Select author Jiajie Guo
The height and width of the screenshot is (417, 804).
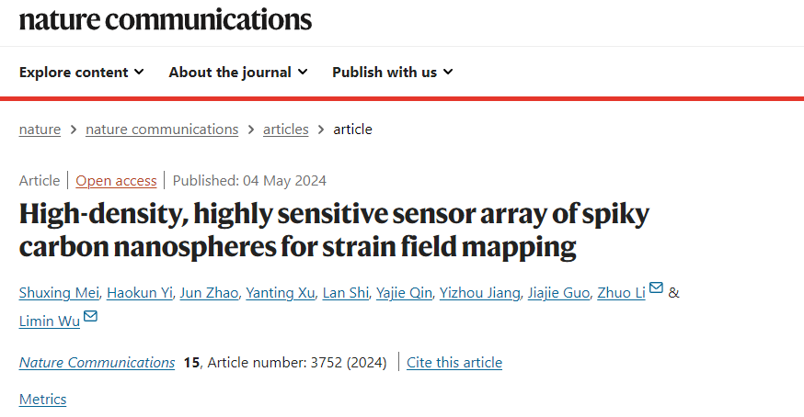(x=559, y=293)
